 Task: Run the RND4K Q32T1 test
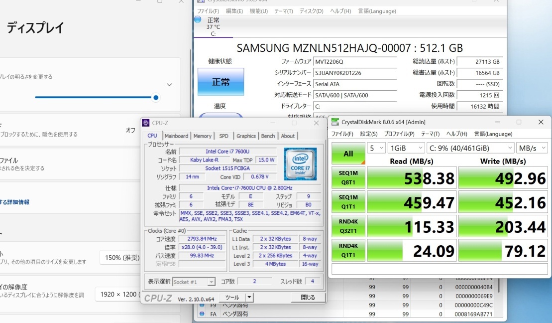[x=348, y=226]
